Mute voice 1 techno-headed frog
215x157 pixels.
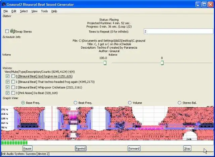13,82
